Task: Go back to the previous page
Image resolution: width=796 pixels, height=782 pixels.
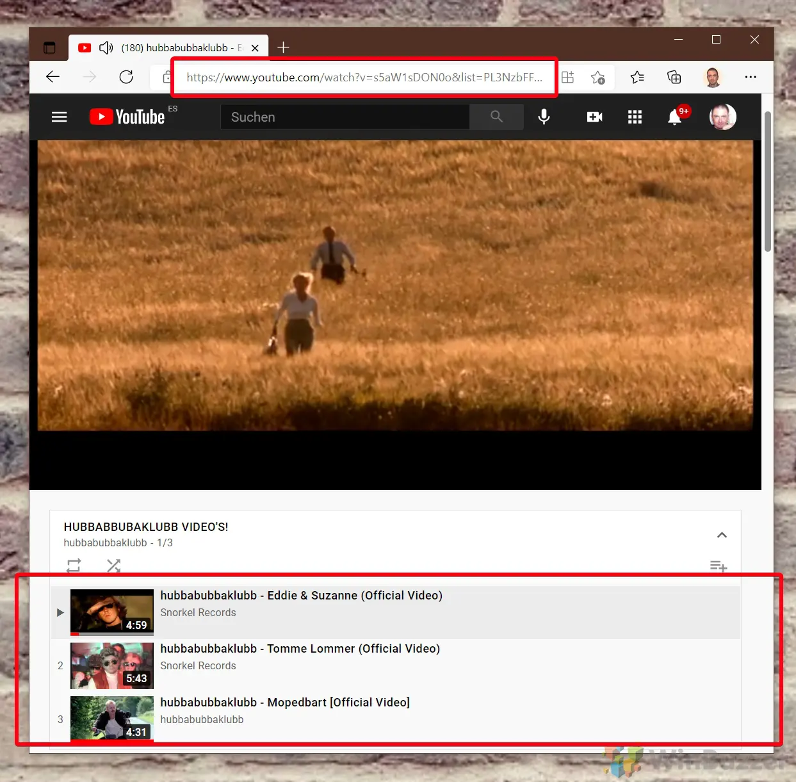Action: [x=53, y=77]
